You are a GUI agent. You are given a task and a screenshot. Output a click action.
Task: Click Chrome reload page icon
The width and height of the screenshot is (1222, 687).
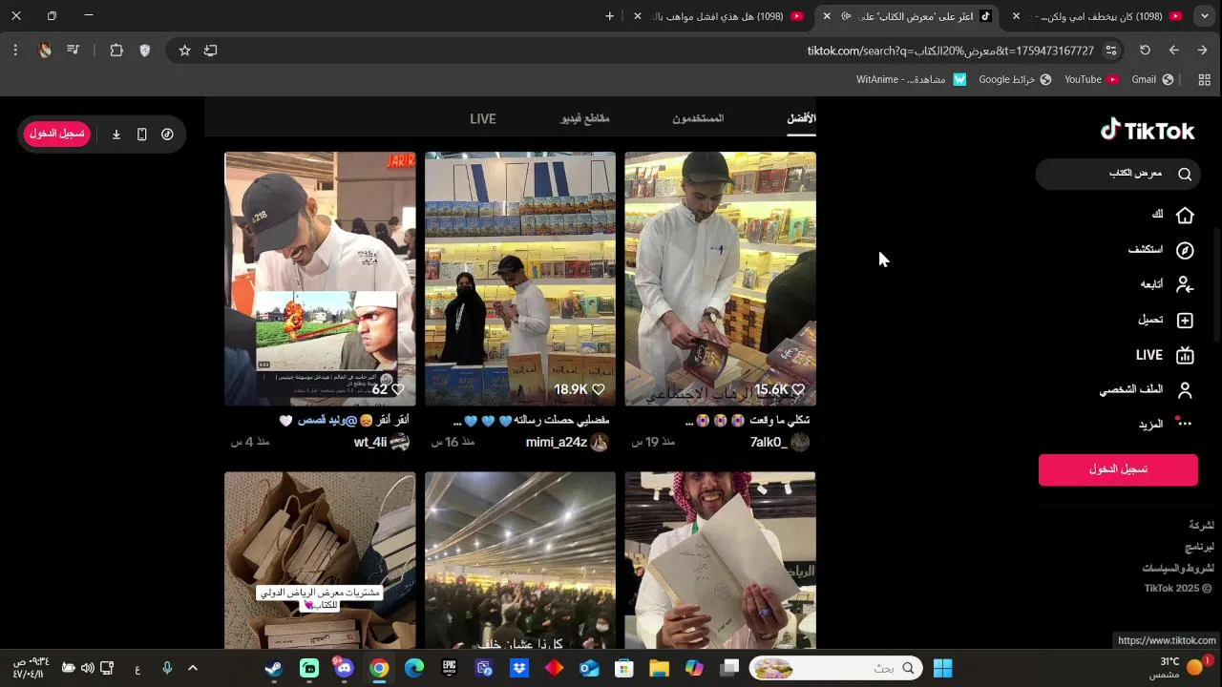(x=1145, y=51)
